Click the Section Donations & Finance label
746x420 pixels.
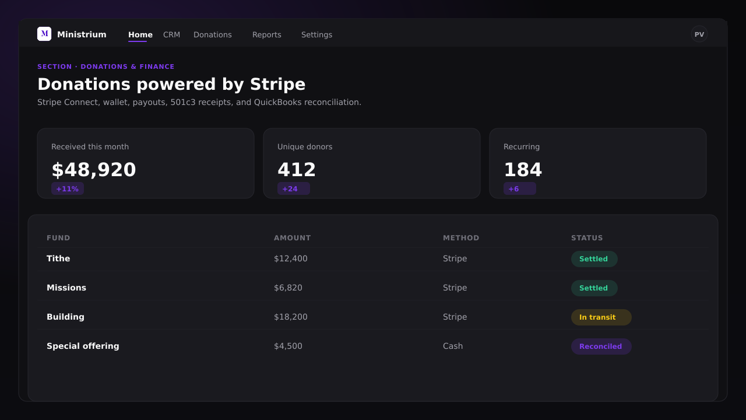pos(106,67)
